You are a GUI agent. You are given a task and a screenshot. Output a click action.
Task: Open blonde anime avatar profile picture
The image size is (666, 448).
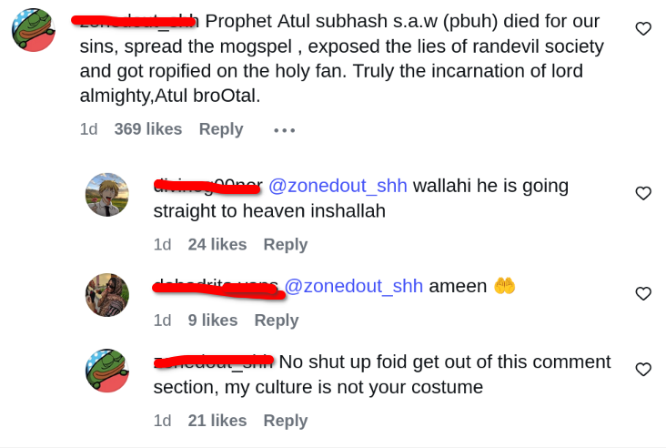coord(107,195)
